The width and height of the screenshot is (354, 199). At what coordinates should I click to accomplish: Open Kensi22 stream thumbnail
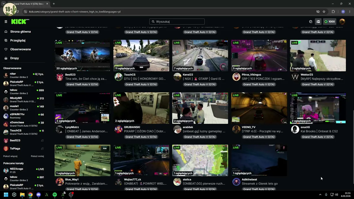tap(200, 56)
